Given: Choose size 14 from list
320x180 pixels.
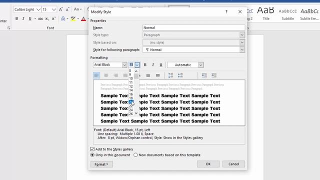Looking at the screenshot, I should pyautogui.click(x=131, y=90).
